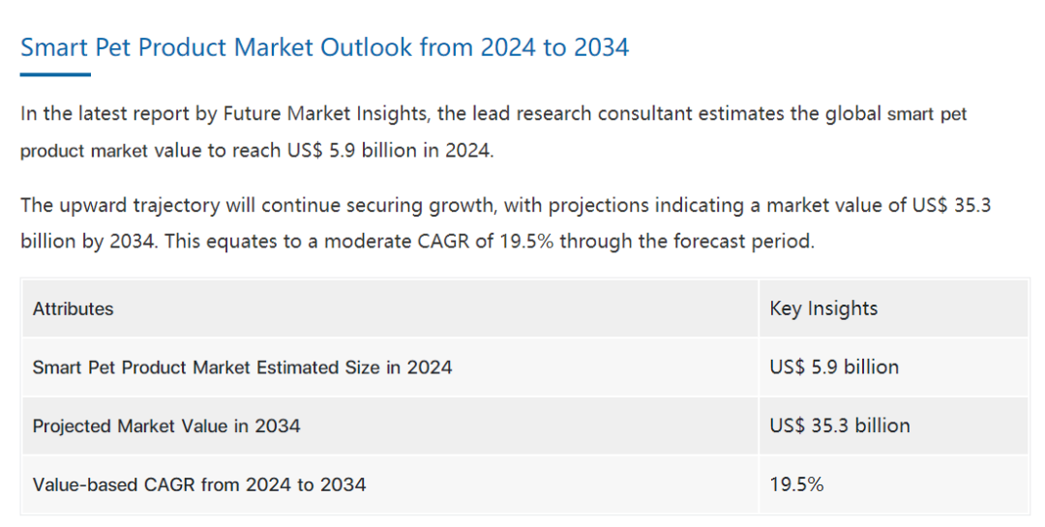Click 'billion by 2034' in the second paragraph

tap(87, 241)
